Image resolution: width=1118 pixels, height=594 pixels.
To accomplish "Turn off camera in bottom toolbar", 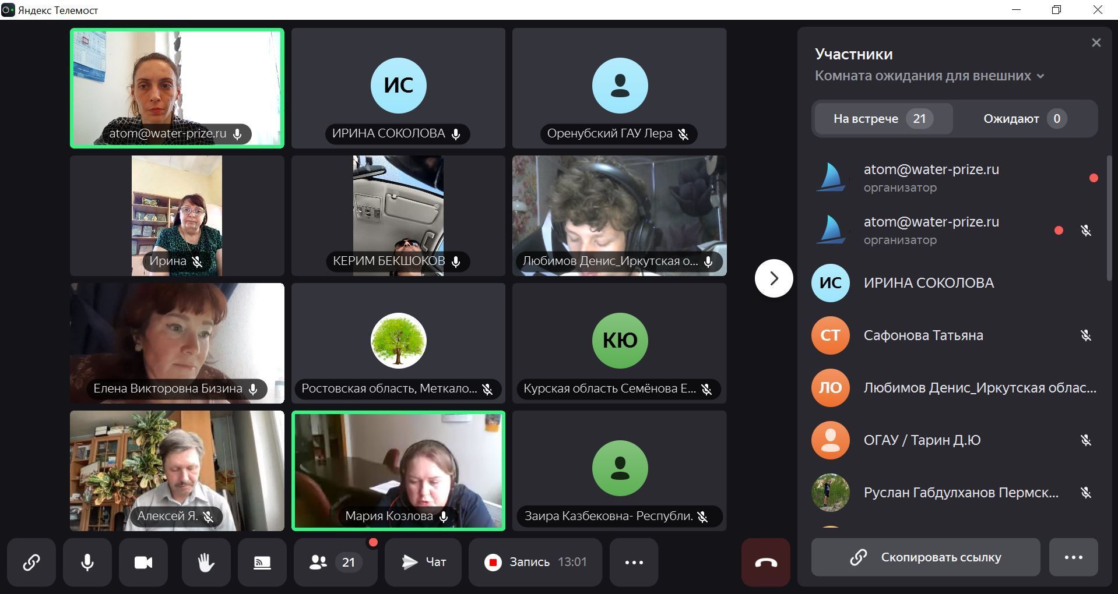I will tap(143, 562).
